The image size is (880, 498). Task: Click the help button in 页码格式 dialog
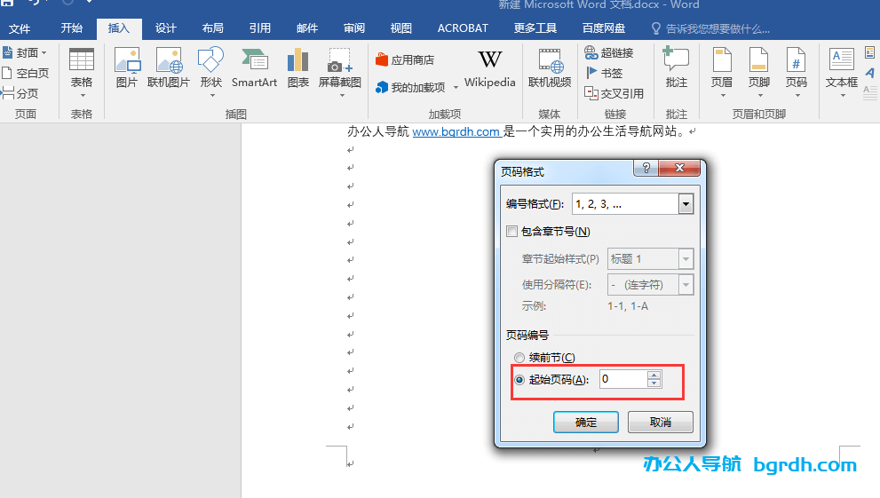pyautogui.click(x=646, y=168)
